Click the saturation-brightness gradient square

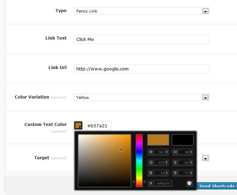[x=104, y=160]
